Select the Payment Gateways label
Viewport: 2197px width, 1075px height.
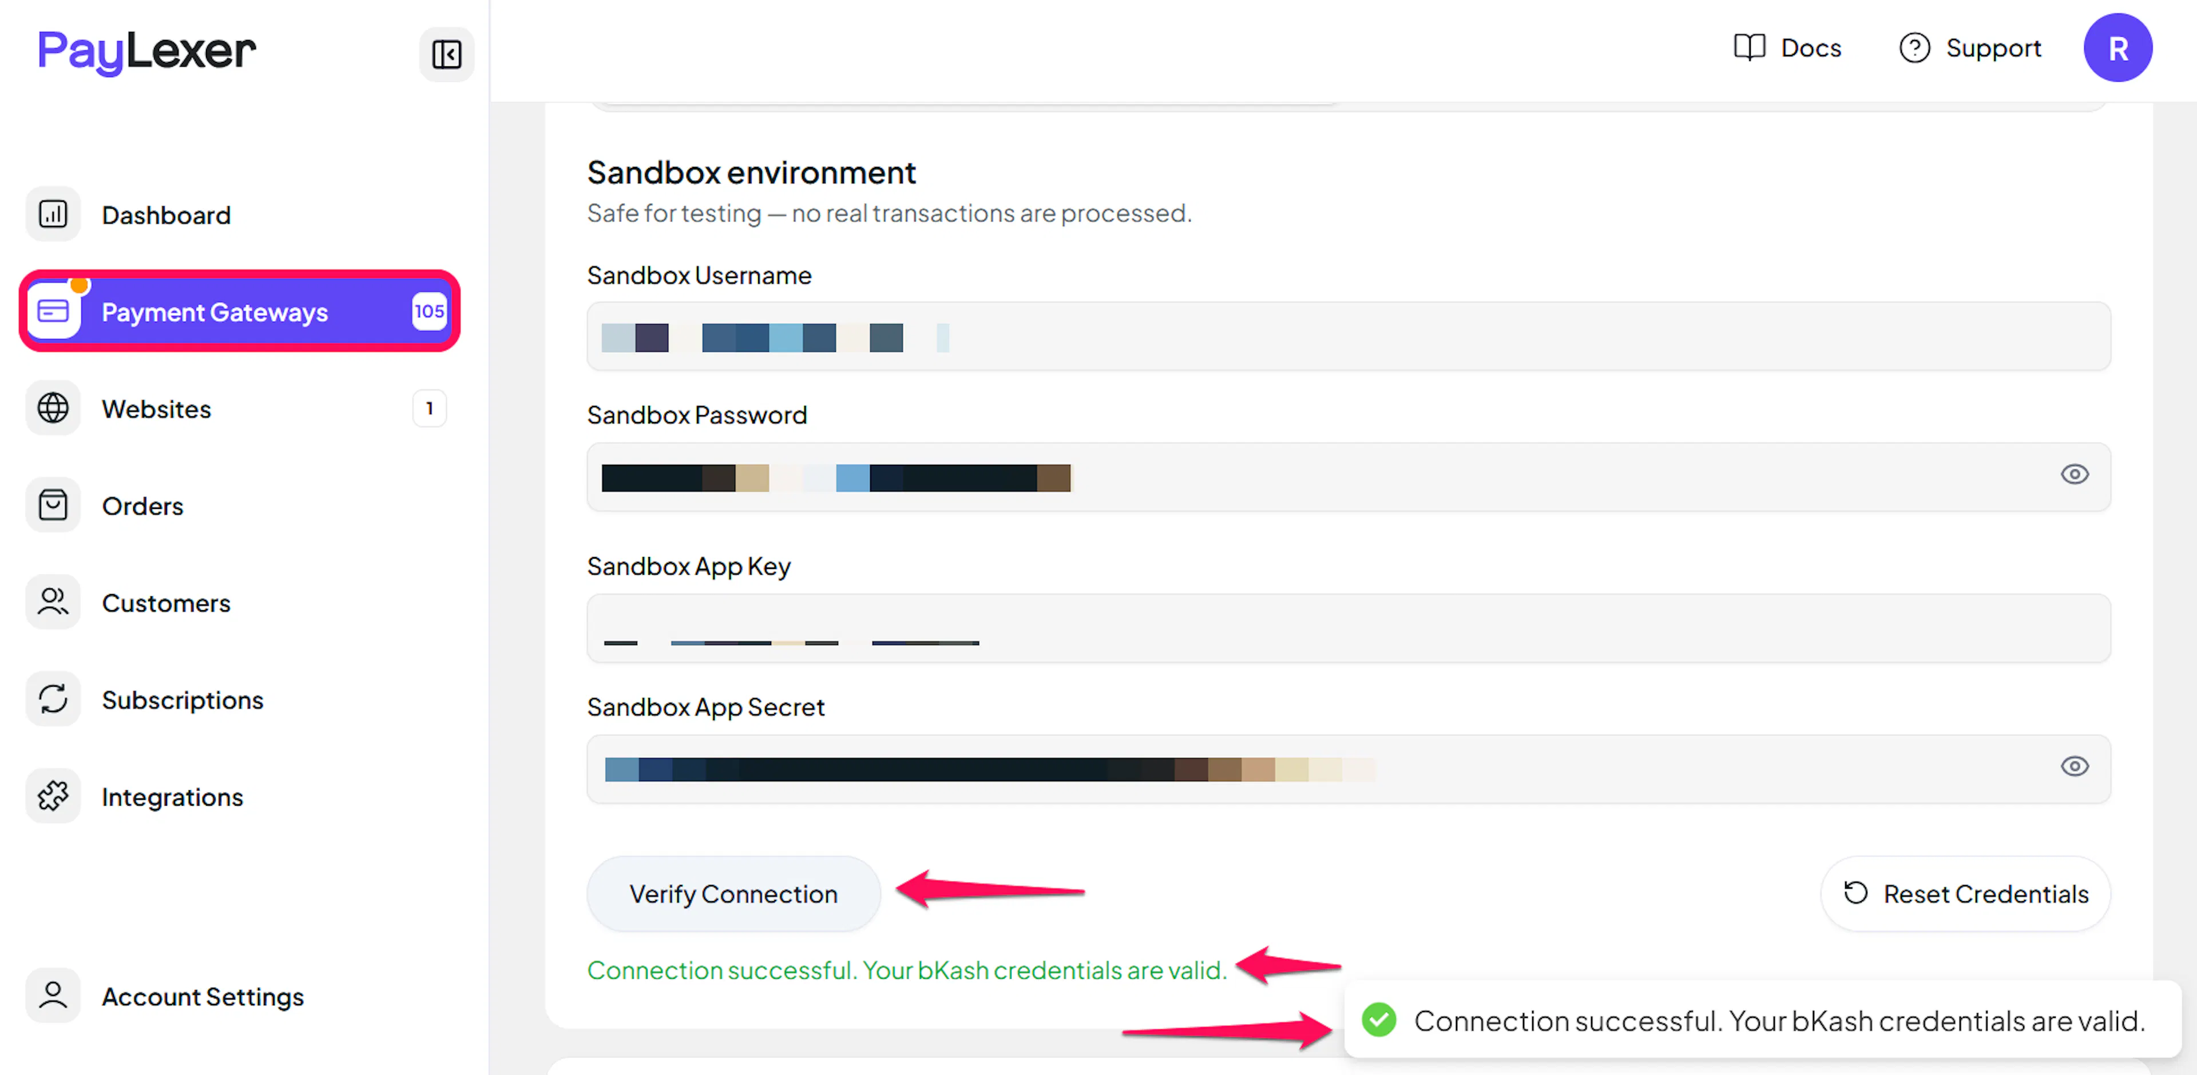(x=215, y=312)
